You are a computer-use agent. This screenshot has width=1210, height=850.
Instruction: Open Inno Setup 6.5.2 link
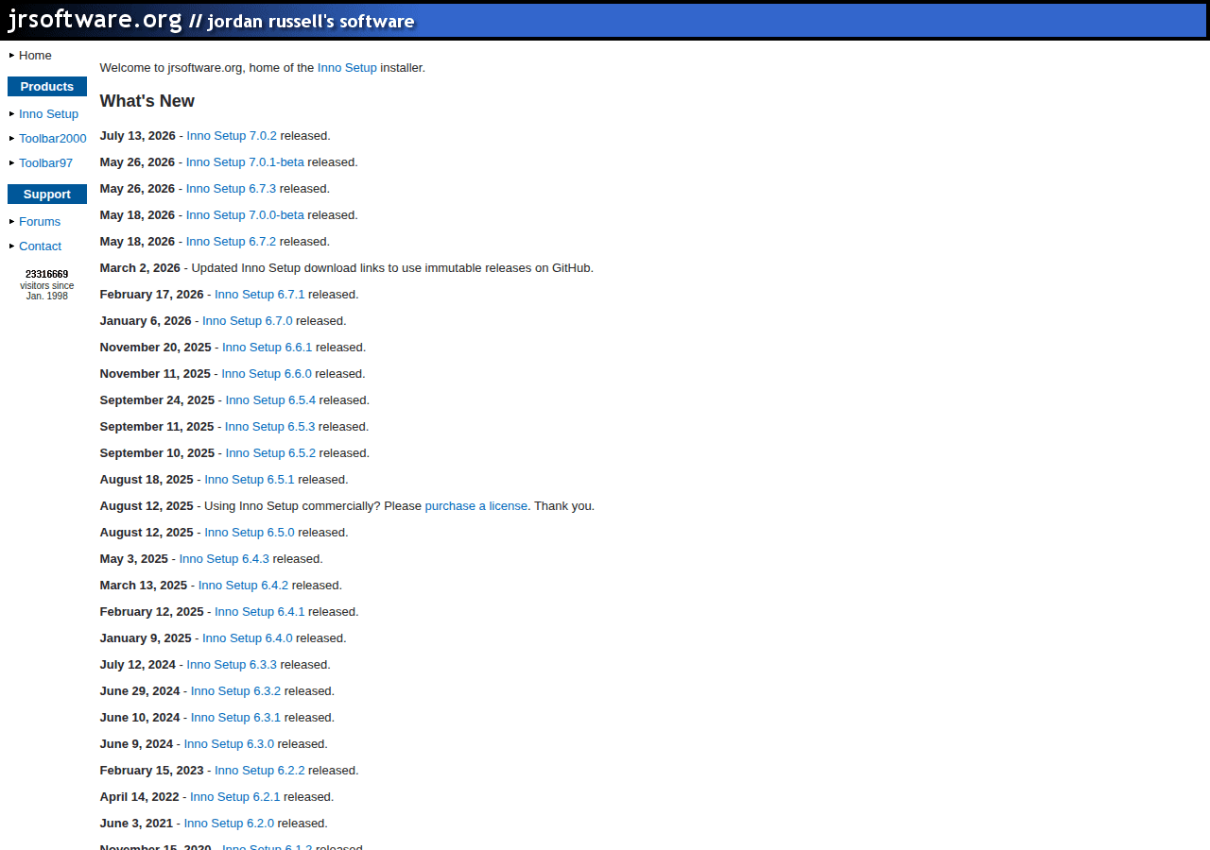(270, 453)
